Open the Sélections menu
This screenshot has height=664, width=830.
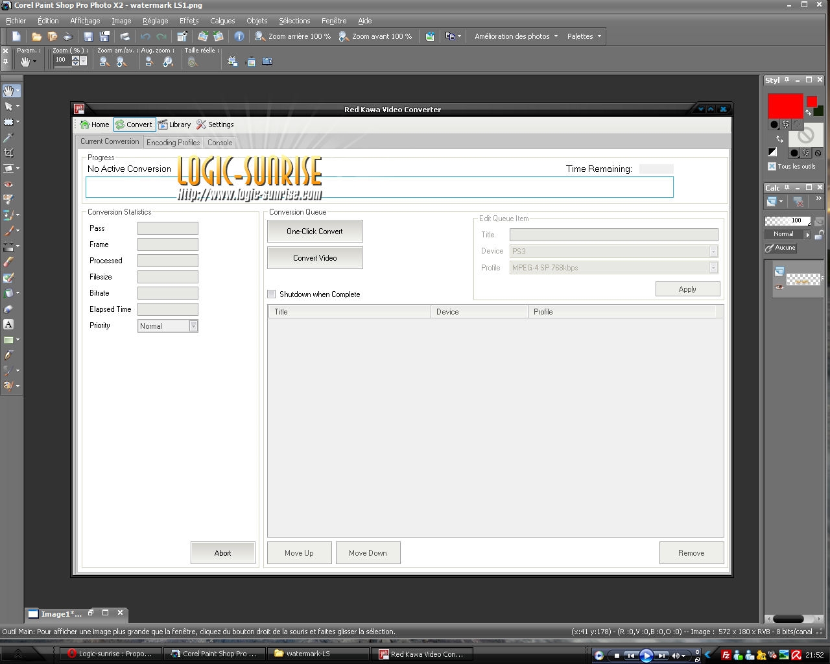(294, 21)
